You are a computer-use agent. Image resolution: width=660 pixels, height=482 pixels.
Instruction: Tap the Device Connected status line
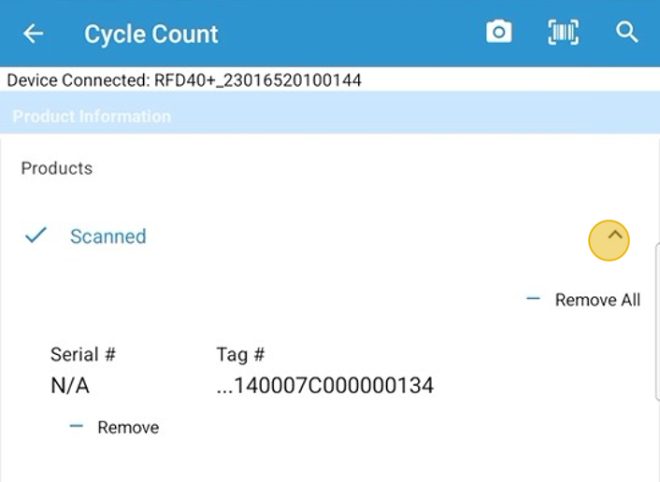click(x=184, y=80)
